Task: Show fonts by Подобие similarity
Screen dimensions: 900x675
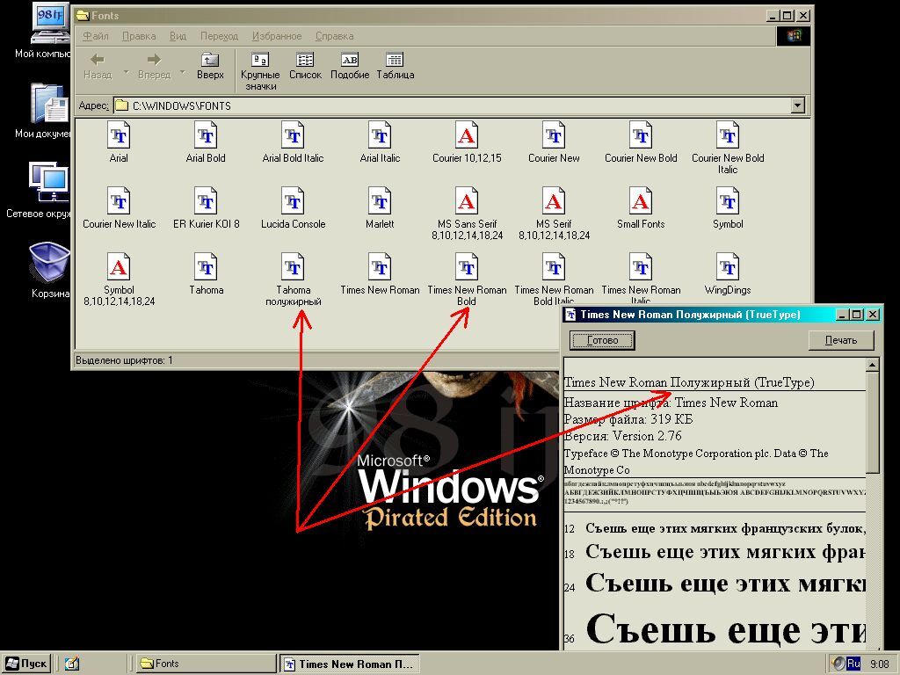Action: pos(350,66)
